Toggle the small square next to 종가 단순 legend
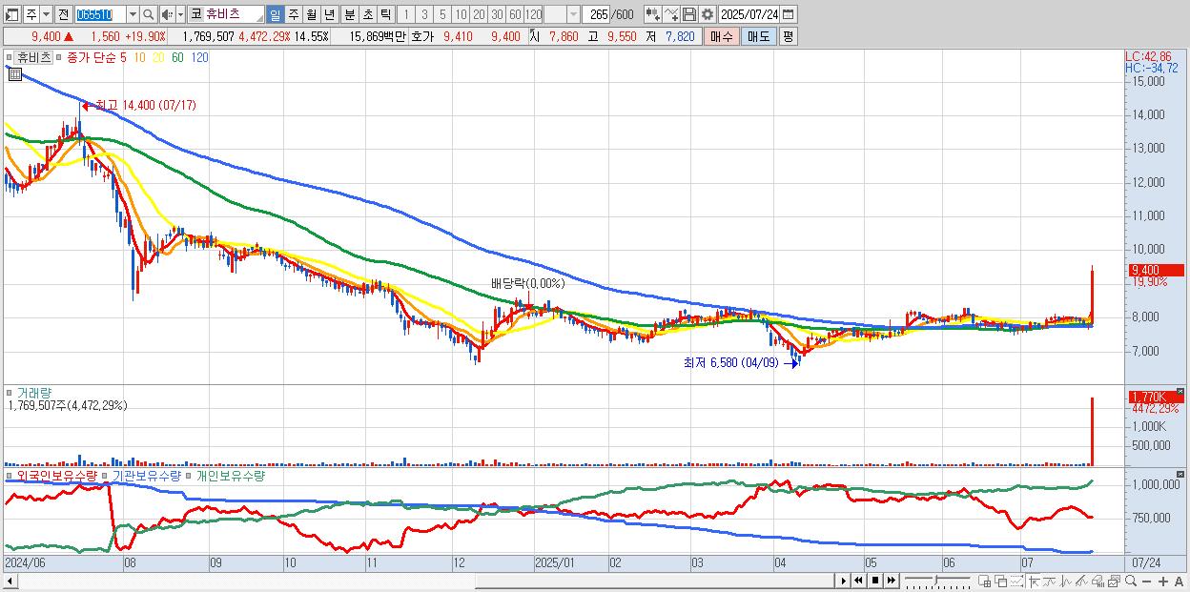 coord(60,57)
